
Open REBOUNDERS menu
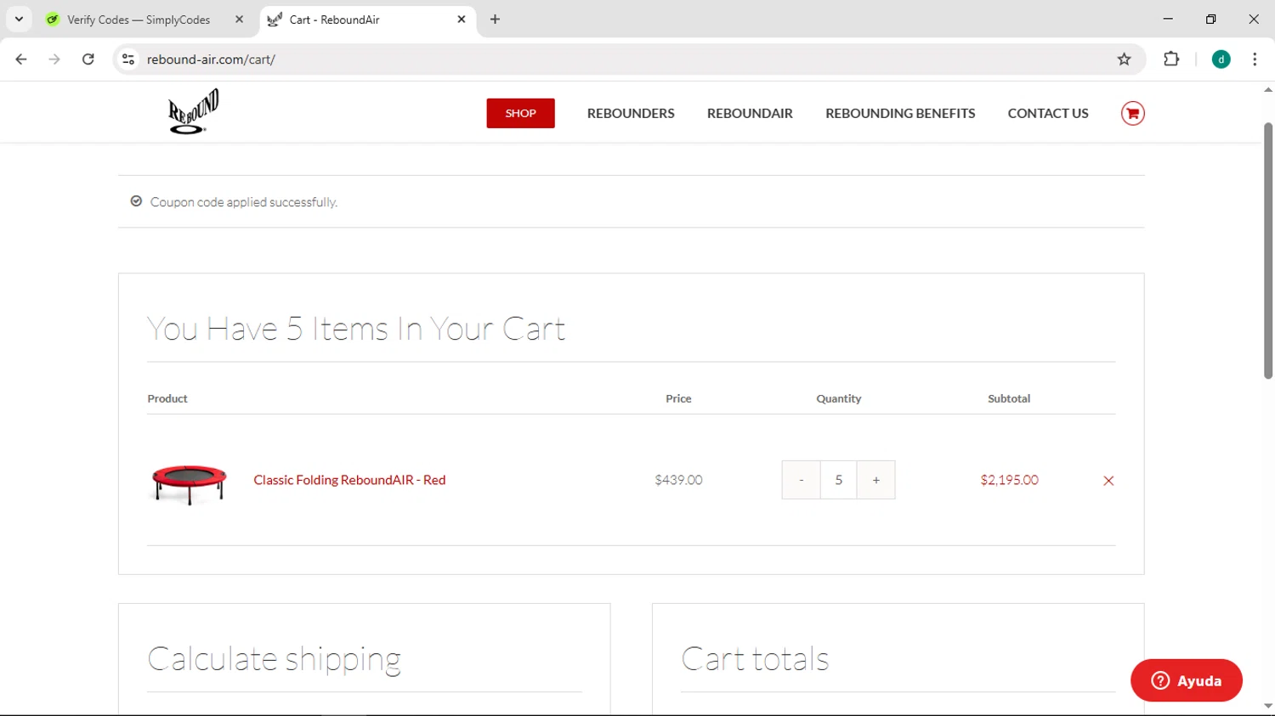(x=631, y=113)
